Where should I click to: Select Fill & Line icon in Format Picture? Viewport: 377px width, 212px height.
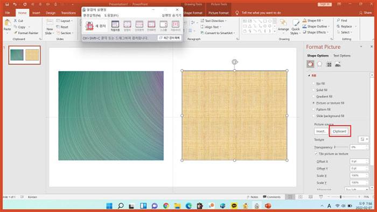[x=310, y=64]
